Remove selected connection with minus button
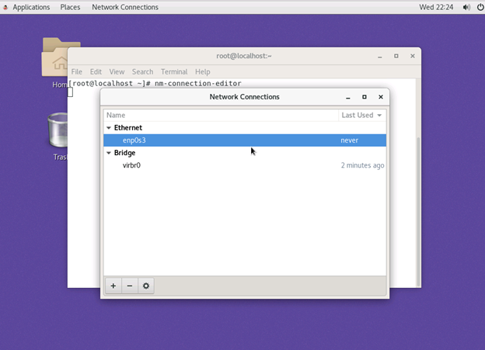Viewport: 485px width, 350px height. click(x=130, y=286)
